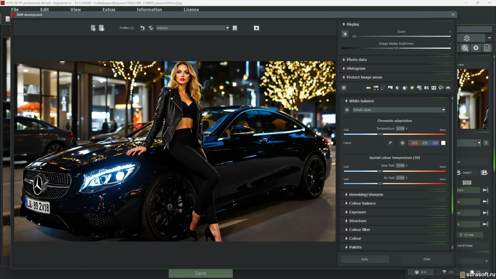
Task: Open the Information menu
Action: (x=149, y=10)
